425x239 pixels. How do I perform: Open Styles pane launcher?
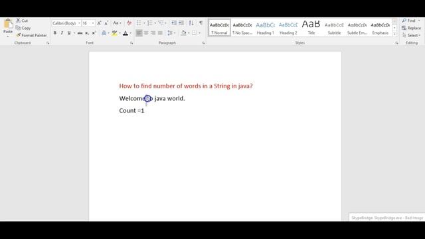(396, 42)
